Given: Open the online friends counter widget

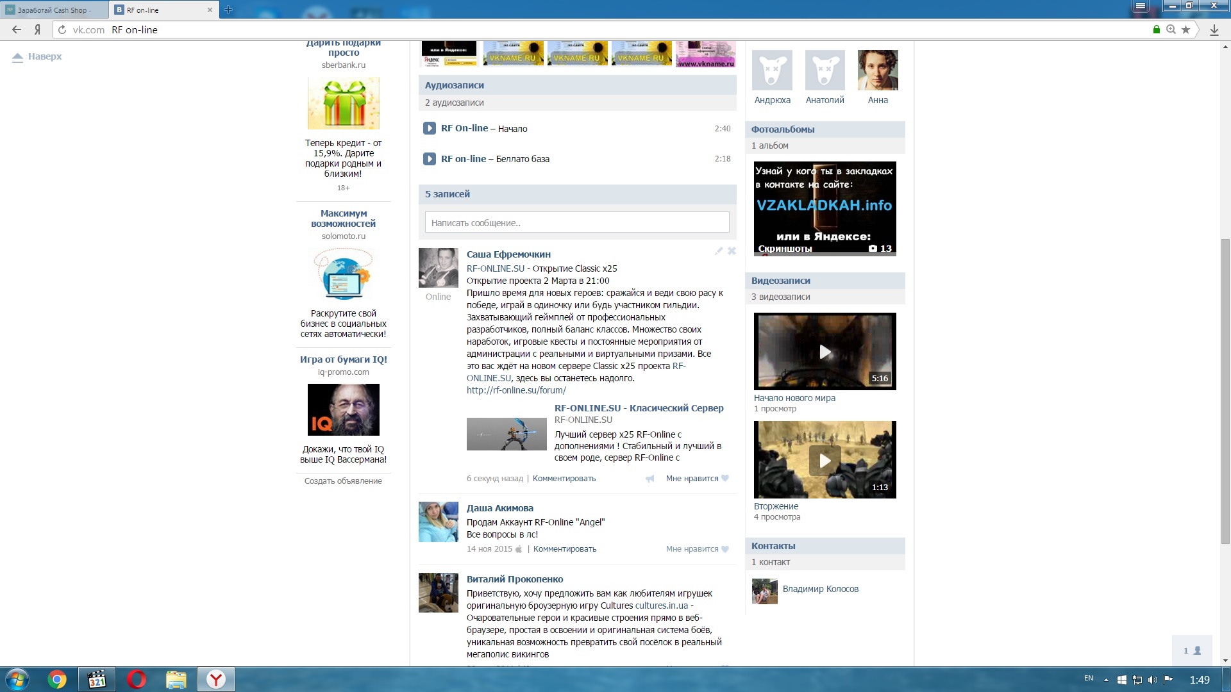Looking at the screenshot, I should [1192, 650].
